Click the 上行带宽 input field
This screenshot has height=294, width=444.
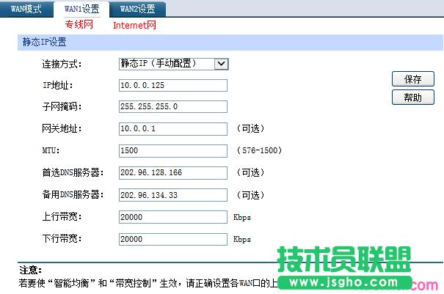pos(172,217)
